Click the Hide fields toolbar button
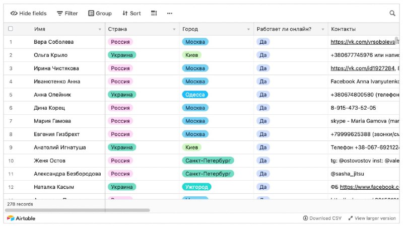 [x=28, y=14]
